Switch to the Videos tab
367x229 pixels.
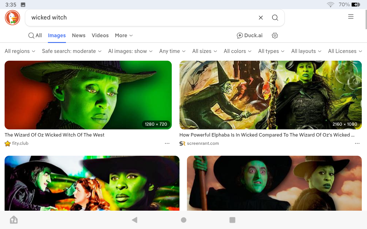tap(100, 35)
